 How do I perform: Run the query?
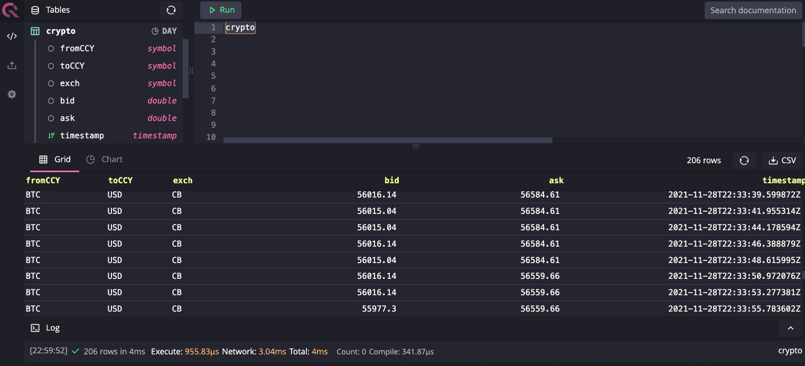coord(221,10)
